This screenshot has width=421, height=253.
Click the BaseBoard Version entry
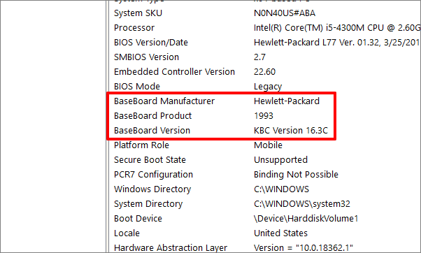click(x=265, y=131)
